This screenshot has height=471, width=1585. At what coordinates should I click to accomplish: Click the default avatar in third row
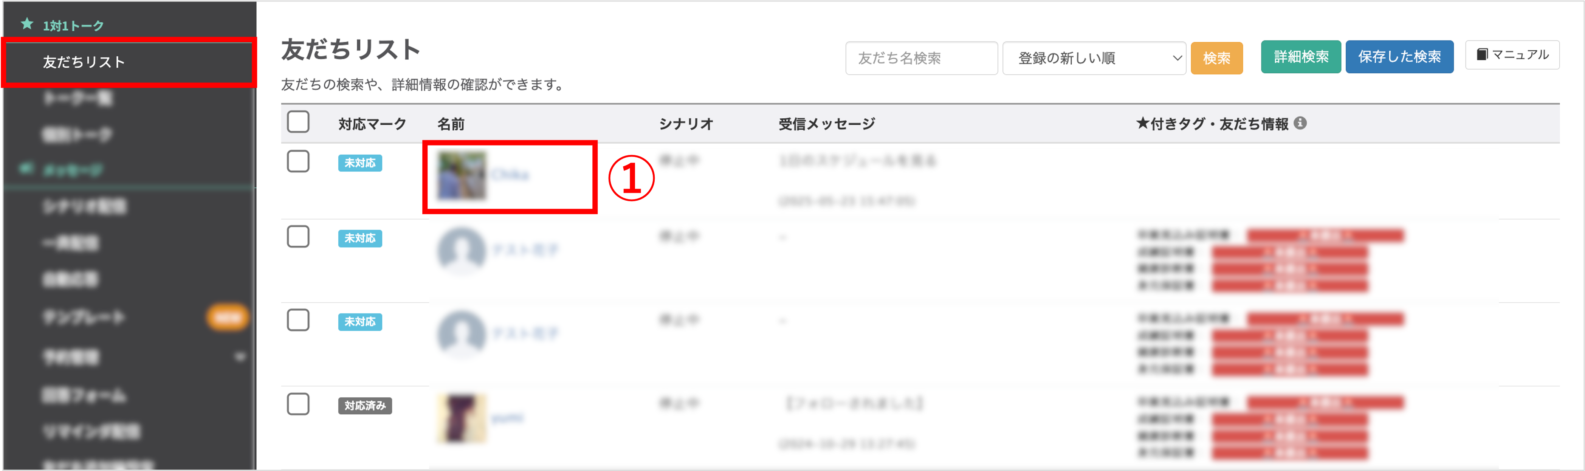coord(462,334)
